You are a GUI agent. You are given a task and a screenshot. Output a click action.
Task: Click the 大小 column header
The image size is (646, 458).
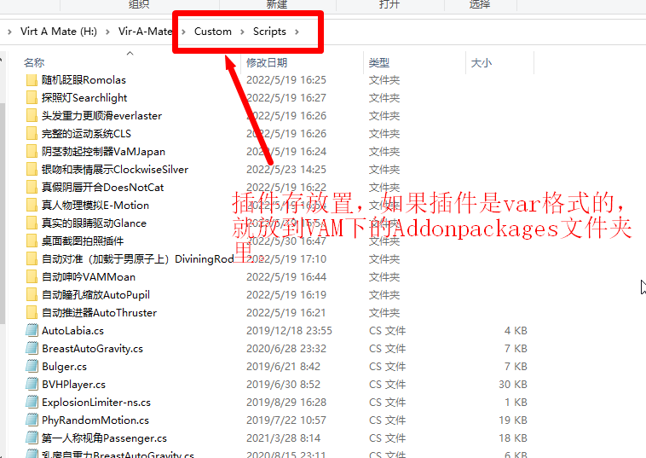480,63
